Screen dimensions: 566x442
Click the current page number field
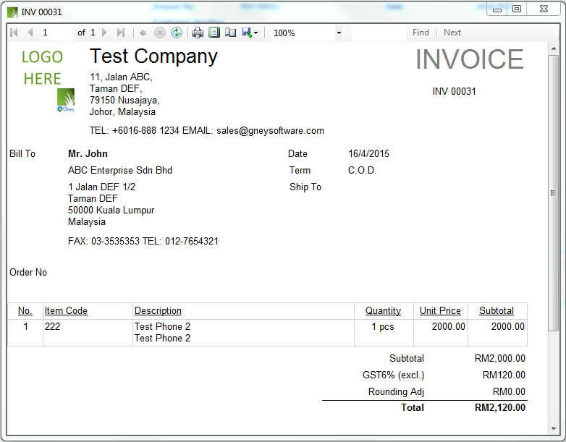click(58, 33)
